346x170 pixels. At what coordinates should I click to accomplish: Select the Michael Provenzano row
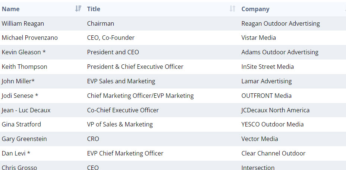tap(29, 38)
